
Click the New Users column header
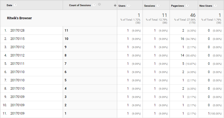pyautogui.click(x=206, y=6)
